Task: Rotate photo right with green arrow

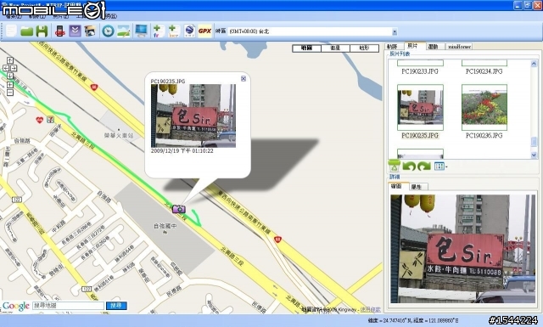Action: tap(424, 166)
